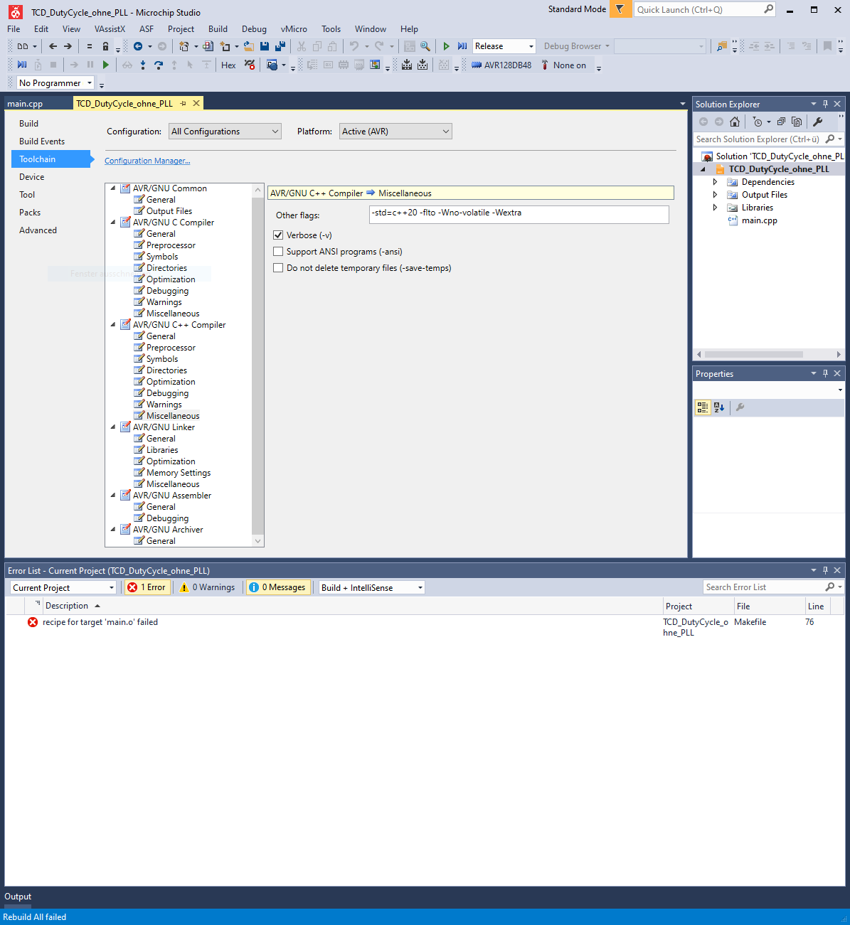This screenshot has width=850, height=925.
Task: Pin the Solution Explorer panel
Action: pyautogui.click(x=826, y=104)
